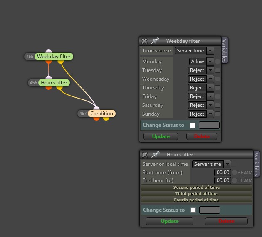Viewport: 262px width, 237px height.
Task: Enable Change Status to in Weekday filter
Action: 193,125
